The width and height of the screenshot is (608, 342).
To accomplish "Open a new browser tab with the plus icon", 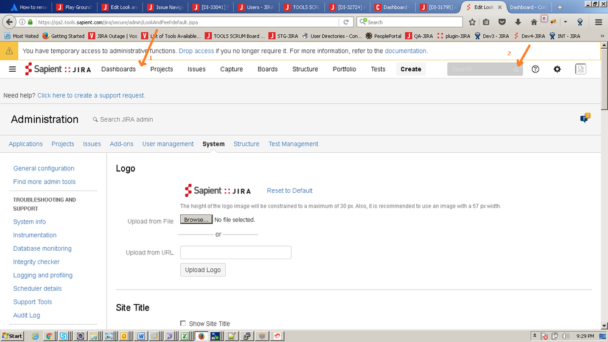I will pyautogui.click(x=559, y=7).
